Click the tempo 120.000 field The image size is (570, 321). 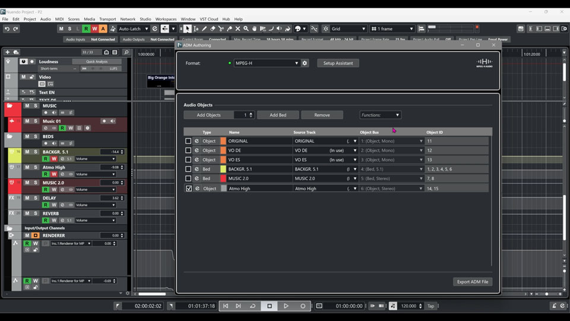[x=408, y=306]
